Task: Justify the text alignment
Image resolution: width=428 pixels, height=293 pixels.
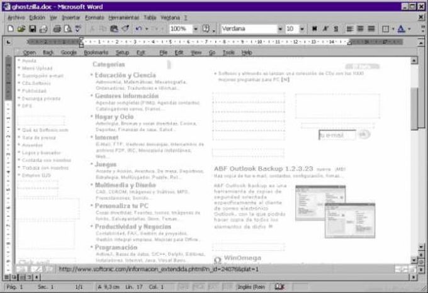Action: 371,29
